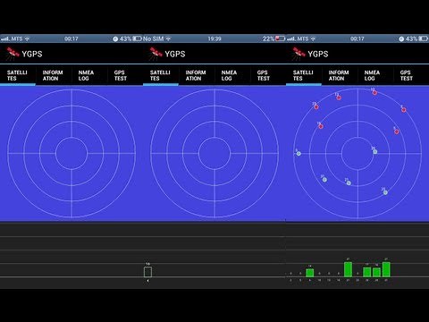
Task: Tap the 00:17 clock on the left phone
Action: click(x=71, y=38)
